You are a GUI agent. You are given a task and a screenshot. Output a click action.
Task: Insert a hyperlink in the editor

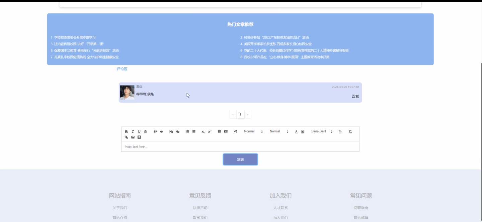pos(126,136)
